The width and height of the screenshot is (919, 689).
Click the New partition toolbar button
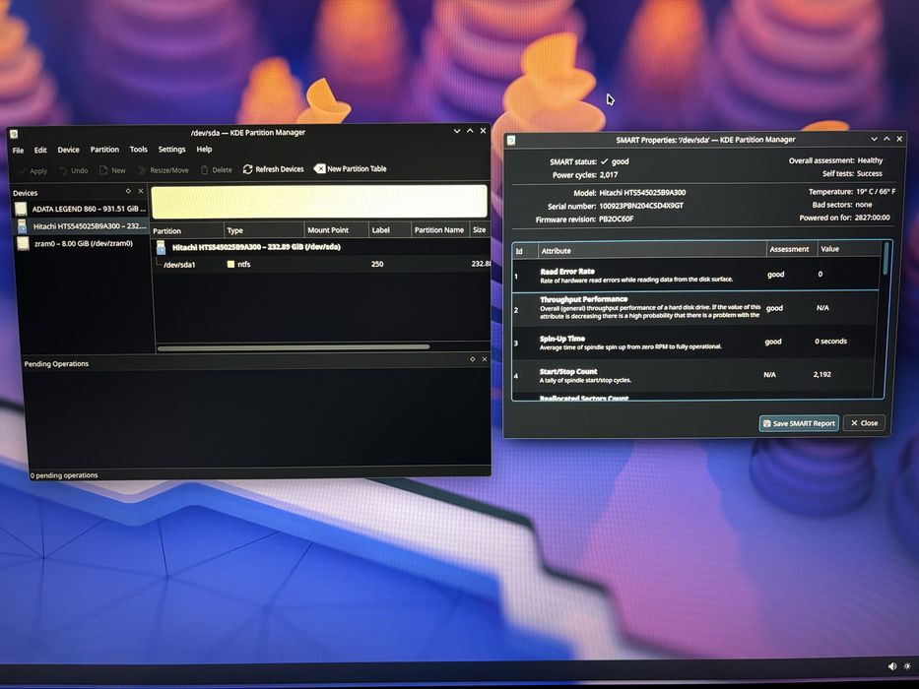click(112, 170)
